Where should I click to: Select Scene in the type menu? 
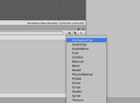coord(86,83)
